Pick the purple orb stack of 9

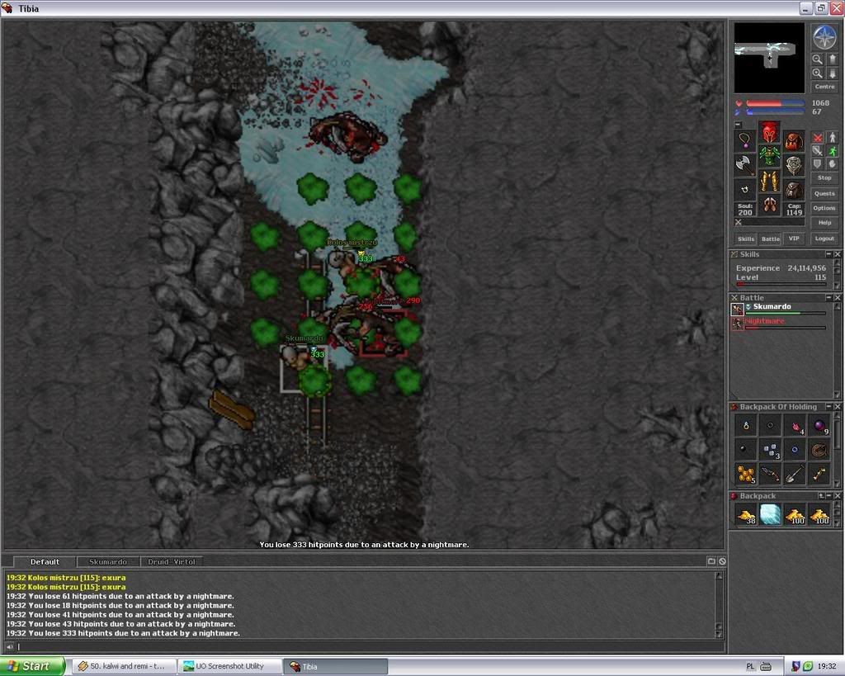(x=819, y=425)
